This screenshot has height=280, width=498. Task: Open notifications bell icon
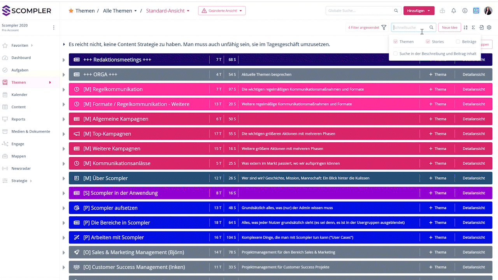[454, 11]
